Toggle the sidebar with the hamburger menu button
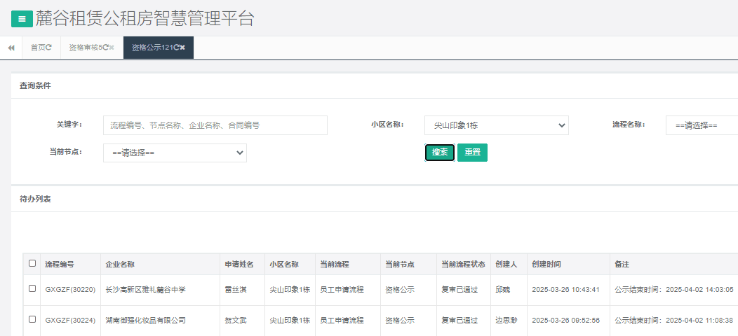This screenshot has height=336, width=738. 22,19
